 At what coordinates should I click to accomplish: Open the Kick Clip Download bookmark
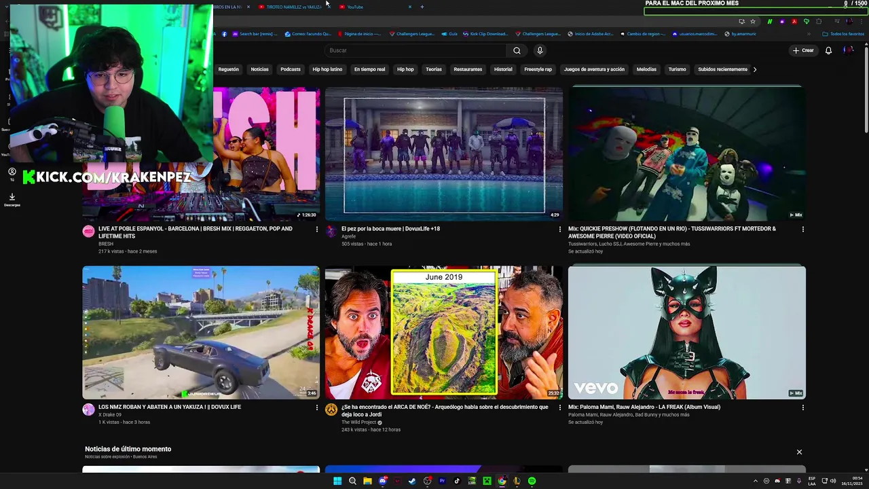click(x=484, y=34)
